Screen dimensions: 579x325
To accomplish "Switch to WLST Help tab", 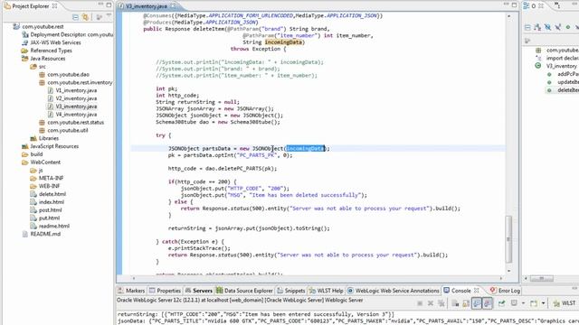I will 326,291.
